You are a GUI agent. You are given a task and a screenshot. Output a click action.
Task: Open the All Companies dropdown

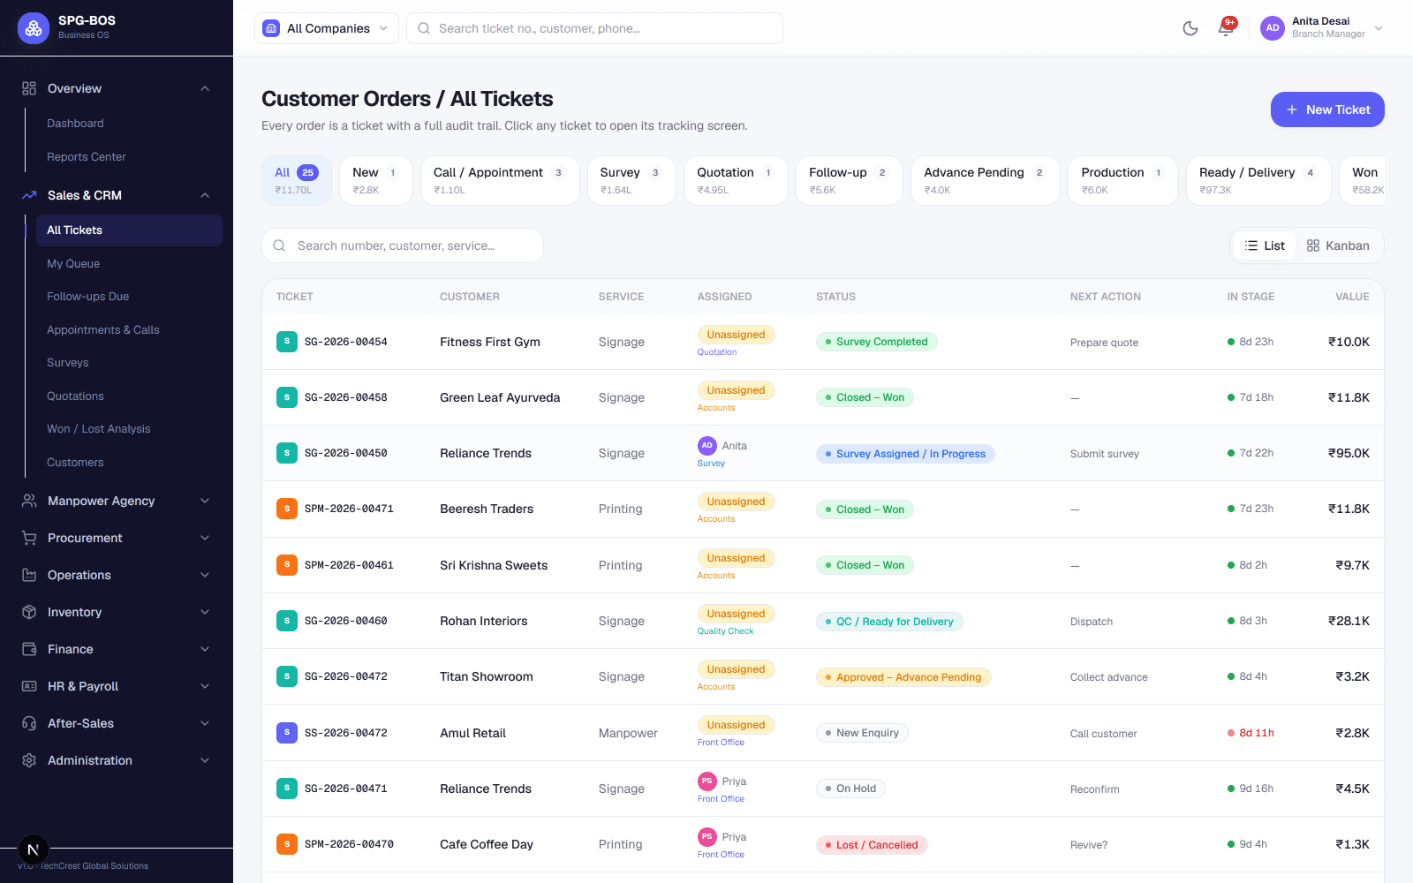327,28
